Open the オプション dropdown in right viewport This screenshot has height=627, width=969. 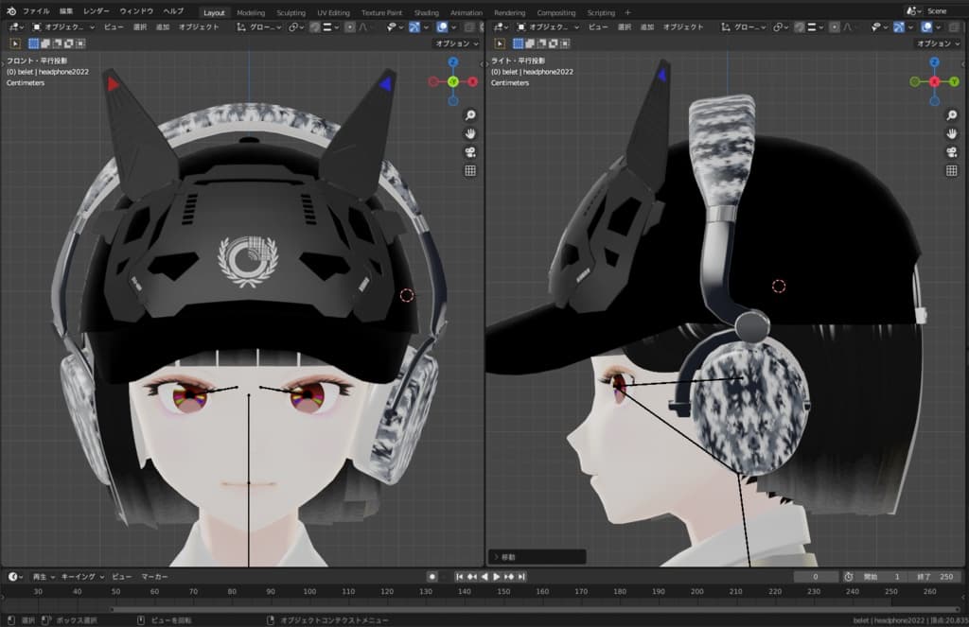click(936, 44)
